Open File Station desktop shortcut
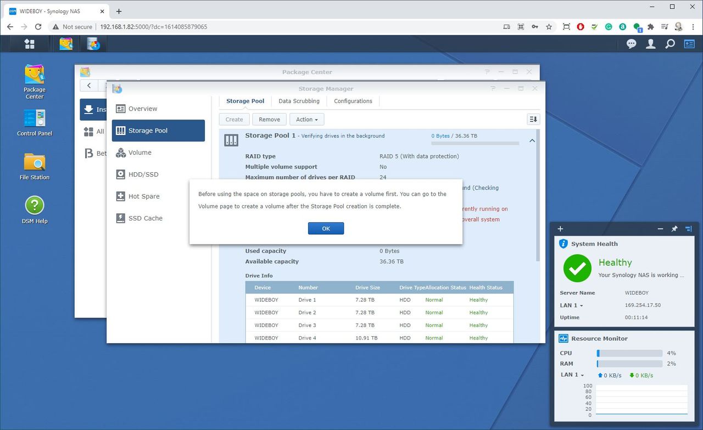 click(x=35, y=166)
